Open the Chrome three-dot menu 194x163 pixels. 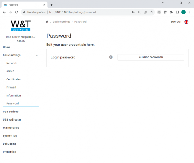click(190, 12)
